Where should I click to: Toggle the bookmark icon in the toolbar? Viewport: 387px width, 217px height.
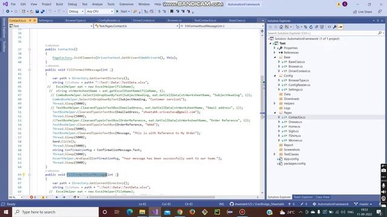(172, 11)
